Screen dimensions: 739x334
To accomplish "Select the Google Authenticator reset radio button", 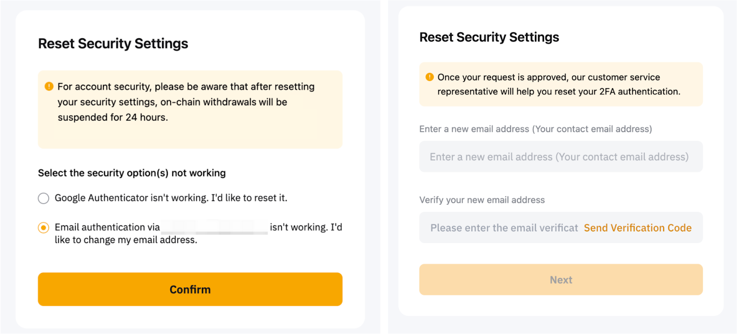I will [x=43, y=198].
